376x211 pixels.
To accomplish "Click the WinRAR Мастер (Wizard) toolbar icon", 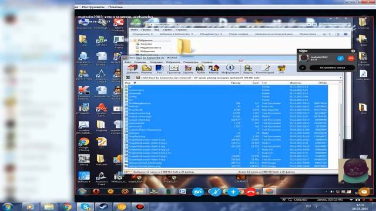I will 214,69.
